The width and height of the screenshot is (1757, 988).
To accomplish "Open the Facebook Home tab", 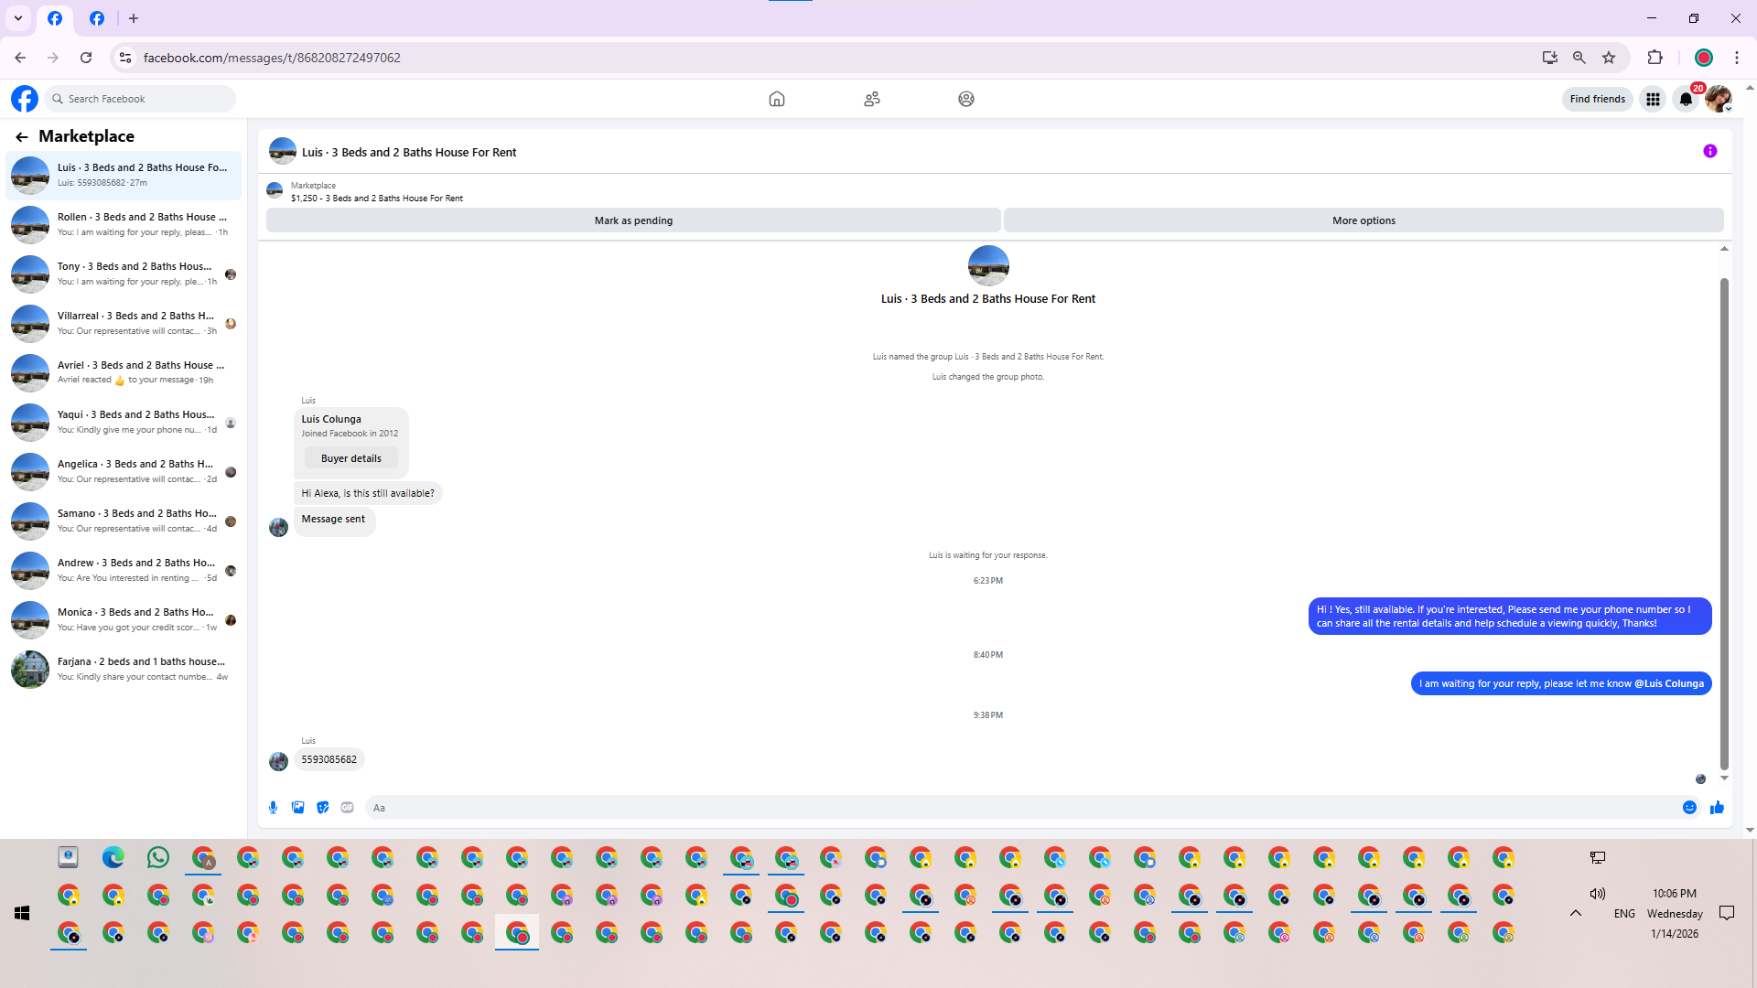I will 776,99.
